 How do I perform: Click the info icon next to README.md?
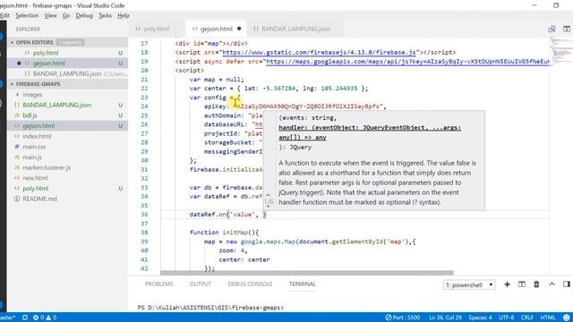pyautogui.click(x=17, y=199)
